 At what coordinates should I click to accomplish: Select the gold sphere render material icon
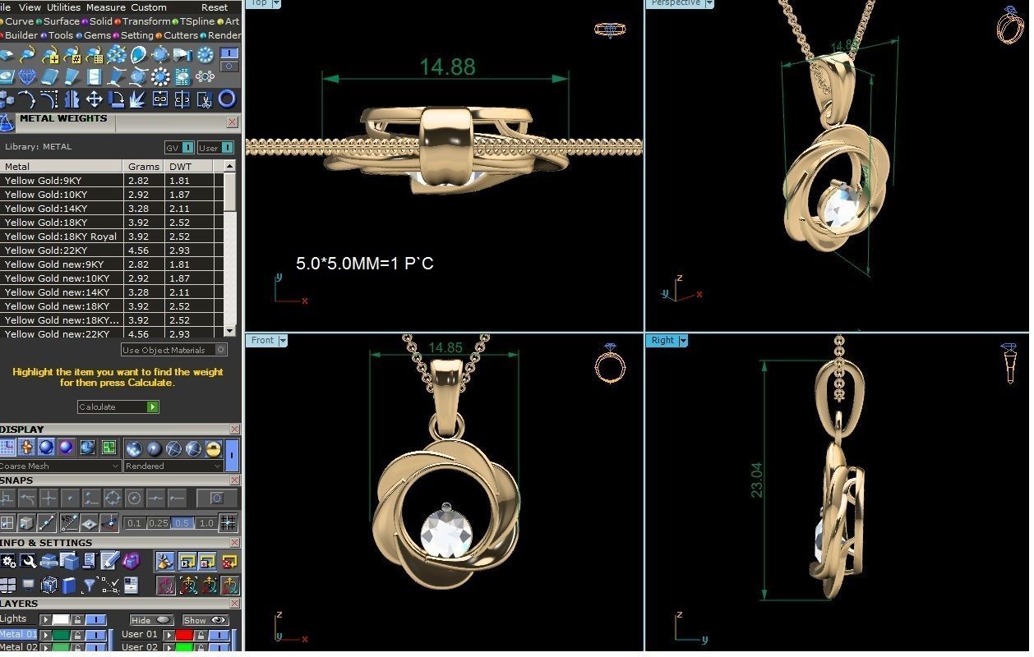tap(214, 448)
